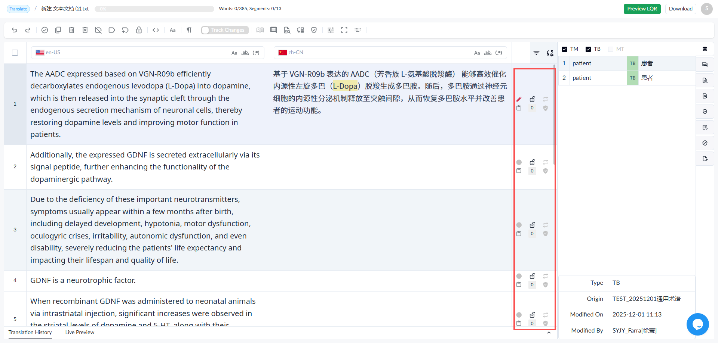Viewport: 718px width, 343px height.
Task: Toggle the Track Changes switch
Action: point(225,30)
